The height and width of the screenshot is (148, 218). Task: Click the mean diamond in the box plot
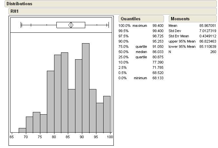pos(71,25)
